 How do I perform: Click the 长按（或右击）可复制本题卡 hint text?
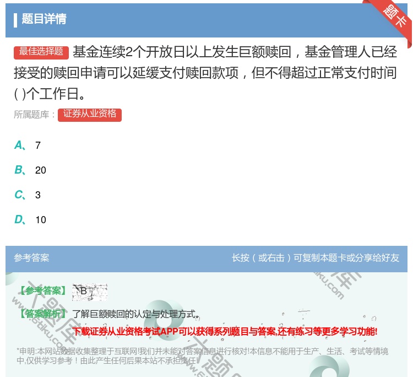click(x=316, y=258)
